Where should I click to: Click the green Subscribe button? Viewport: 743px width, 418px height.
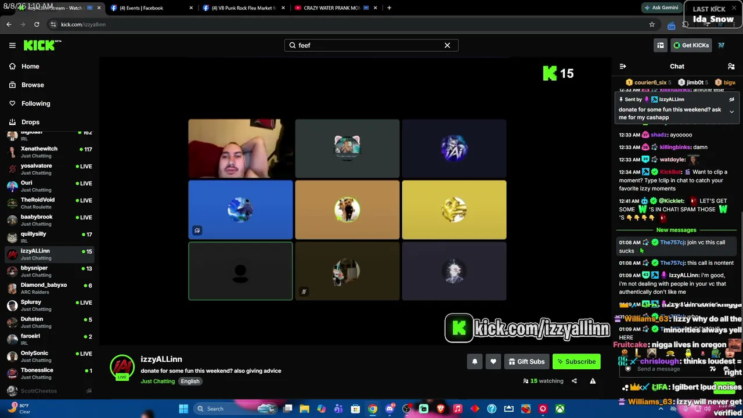coord(576,362)
